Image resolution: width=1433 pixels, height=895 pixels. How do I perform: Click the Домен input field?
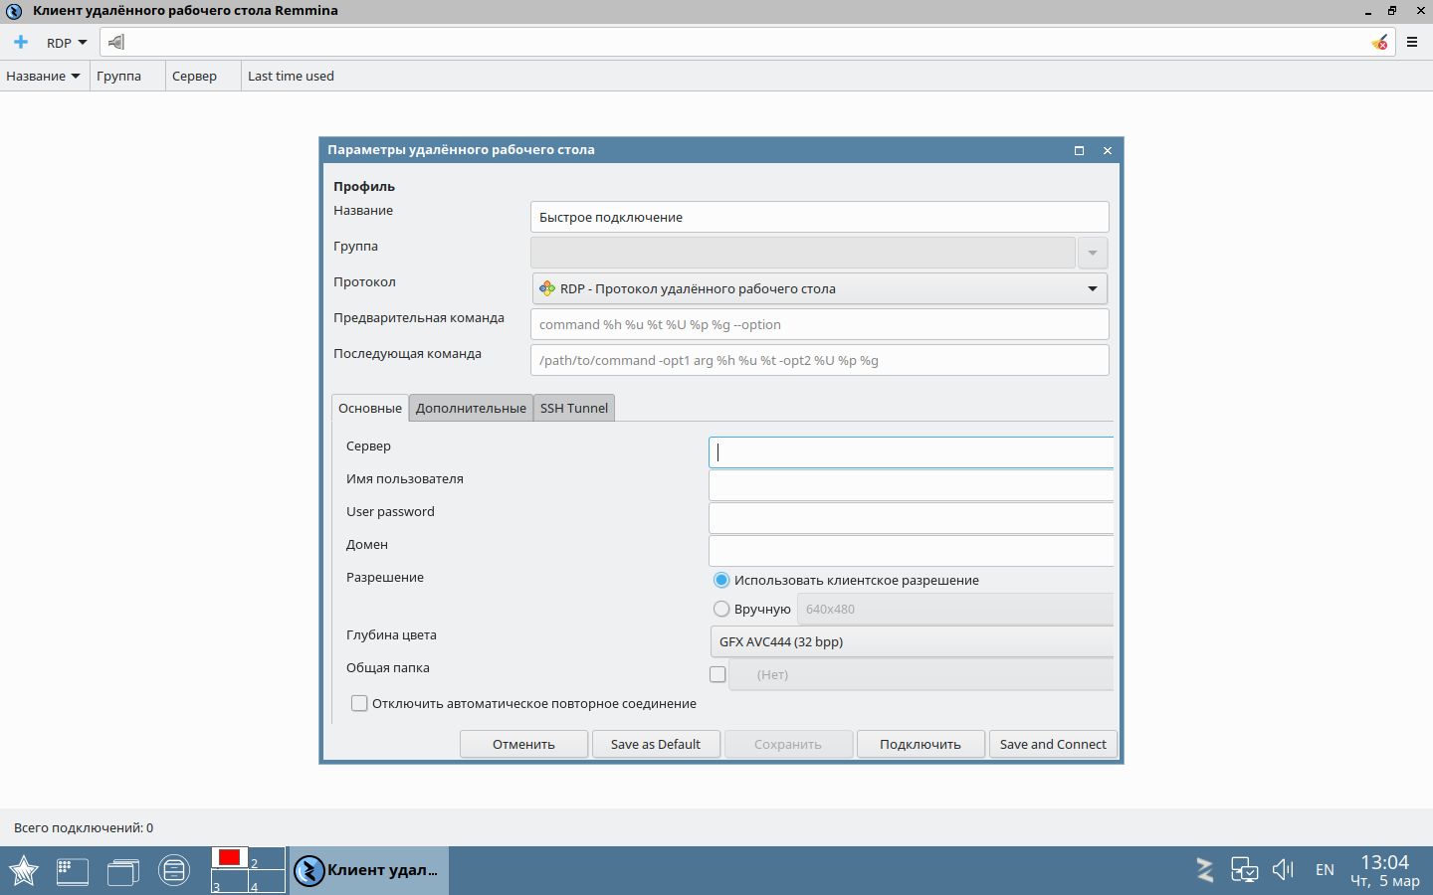point(911,551)
